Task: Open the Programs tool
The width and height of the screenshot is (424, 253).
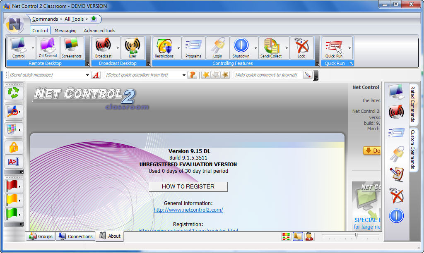Action: click(x=193, y=48)
